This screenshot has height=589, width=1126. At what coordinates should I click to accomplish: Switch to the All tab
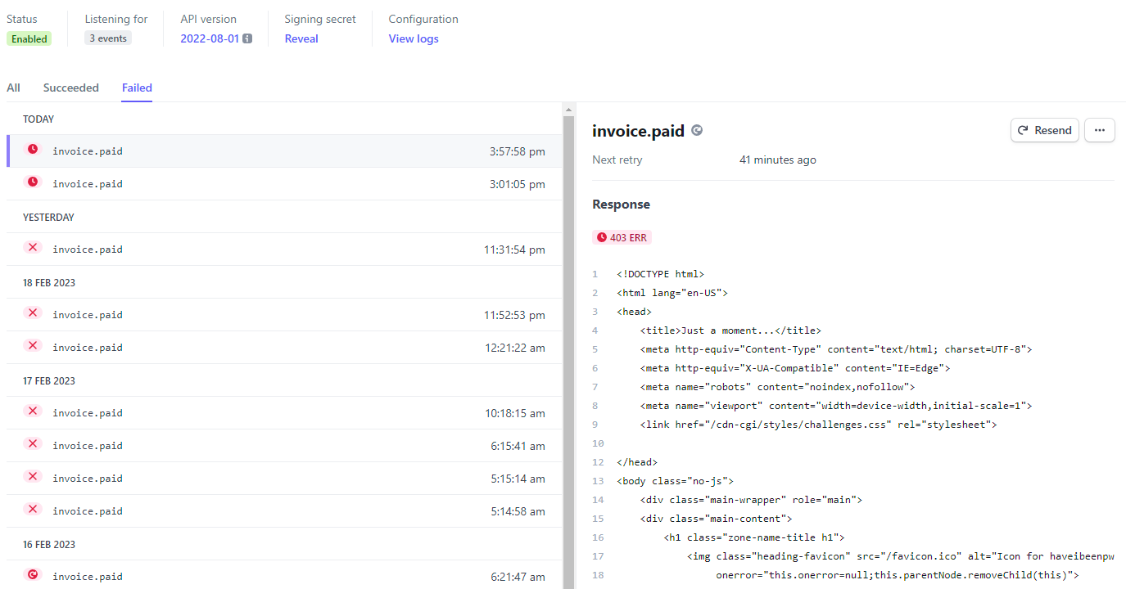(x=13, y=88)
